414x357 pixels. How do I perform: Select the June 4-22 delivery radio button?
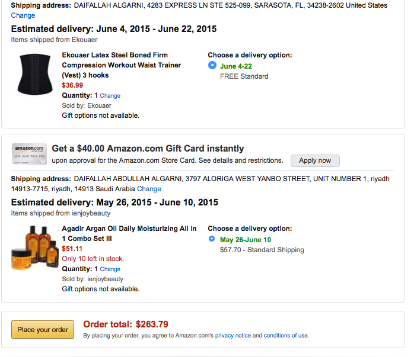212,66
